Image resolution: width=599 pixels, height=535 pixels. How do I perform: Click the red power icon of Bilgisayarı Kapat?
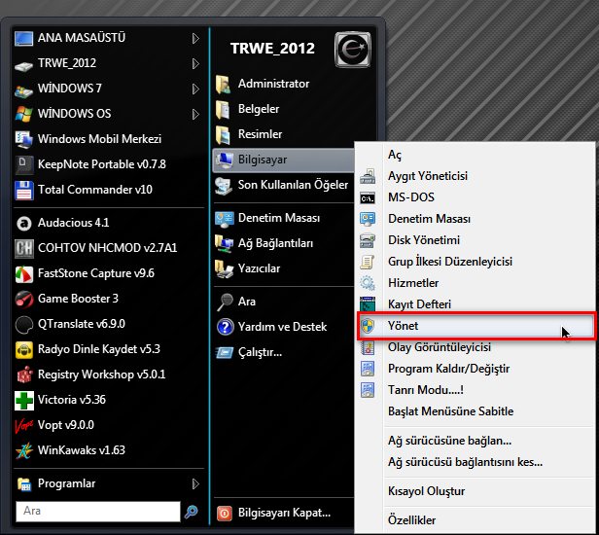pos(225,514)
